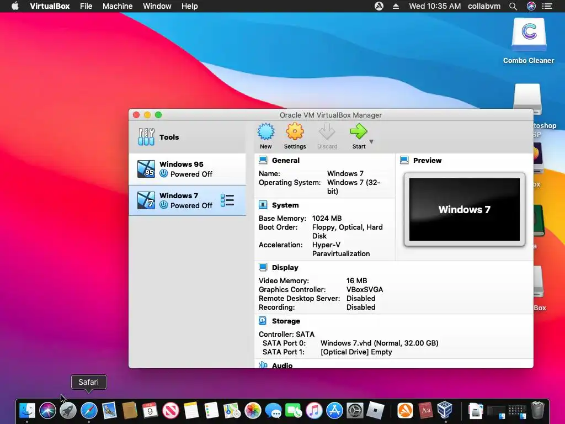Screen dimensions: 565x424
Task: Click the Preview panel header
Action: [x=427, y=161]
